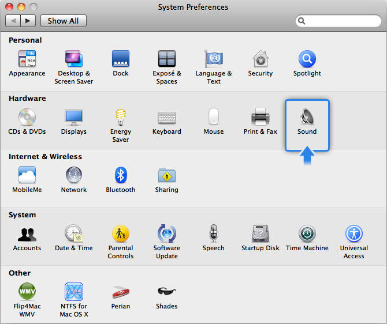Click the Show All button

point(64,21)
